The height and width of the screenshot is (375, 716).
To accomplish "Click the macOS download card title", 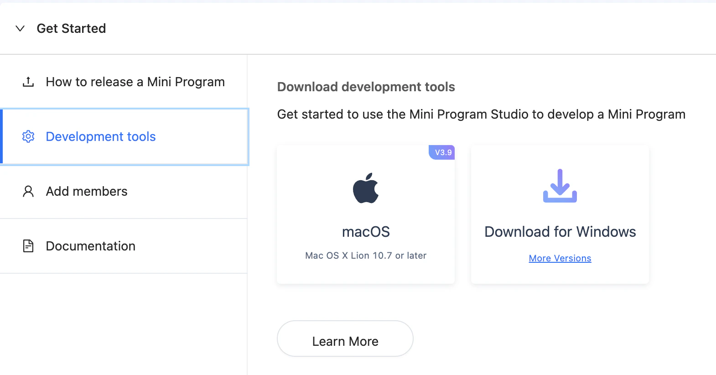I will pos(366,232).
